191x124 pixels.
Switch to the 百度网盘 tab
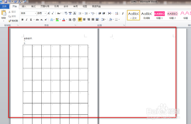tap(96, 6)
